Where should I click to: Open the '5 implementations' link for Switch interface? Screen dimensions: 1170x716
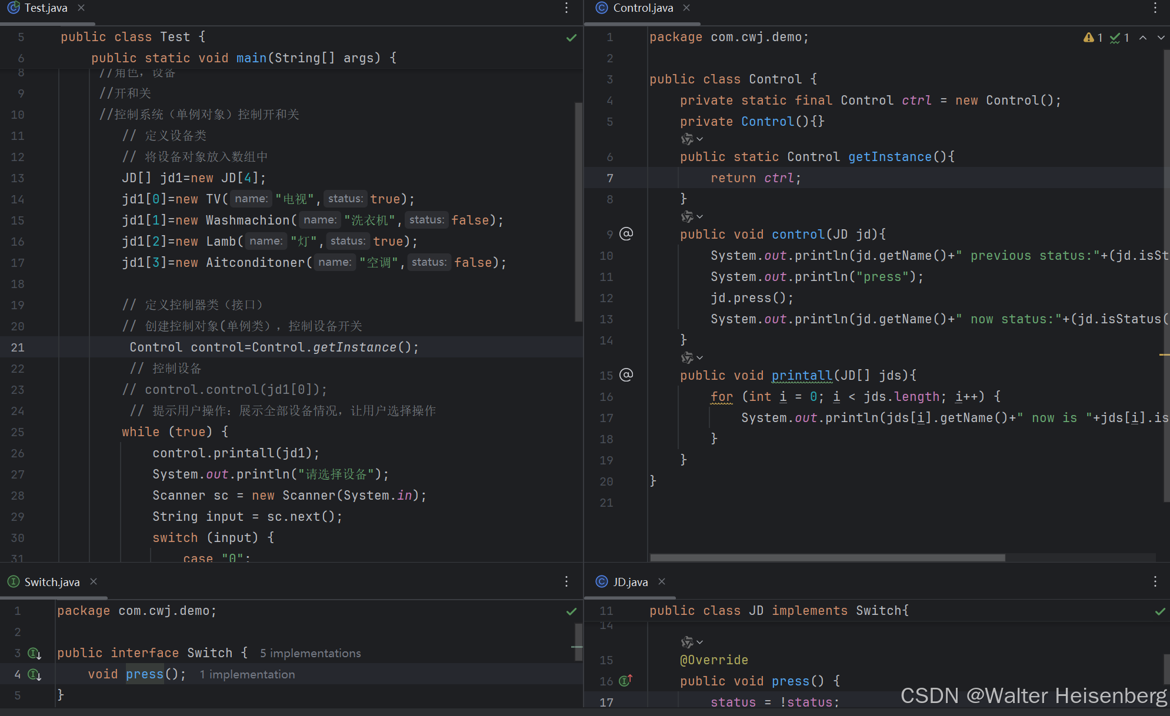(x=310, y=653)
